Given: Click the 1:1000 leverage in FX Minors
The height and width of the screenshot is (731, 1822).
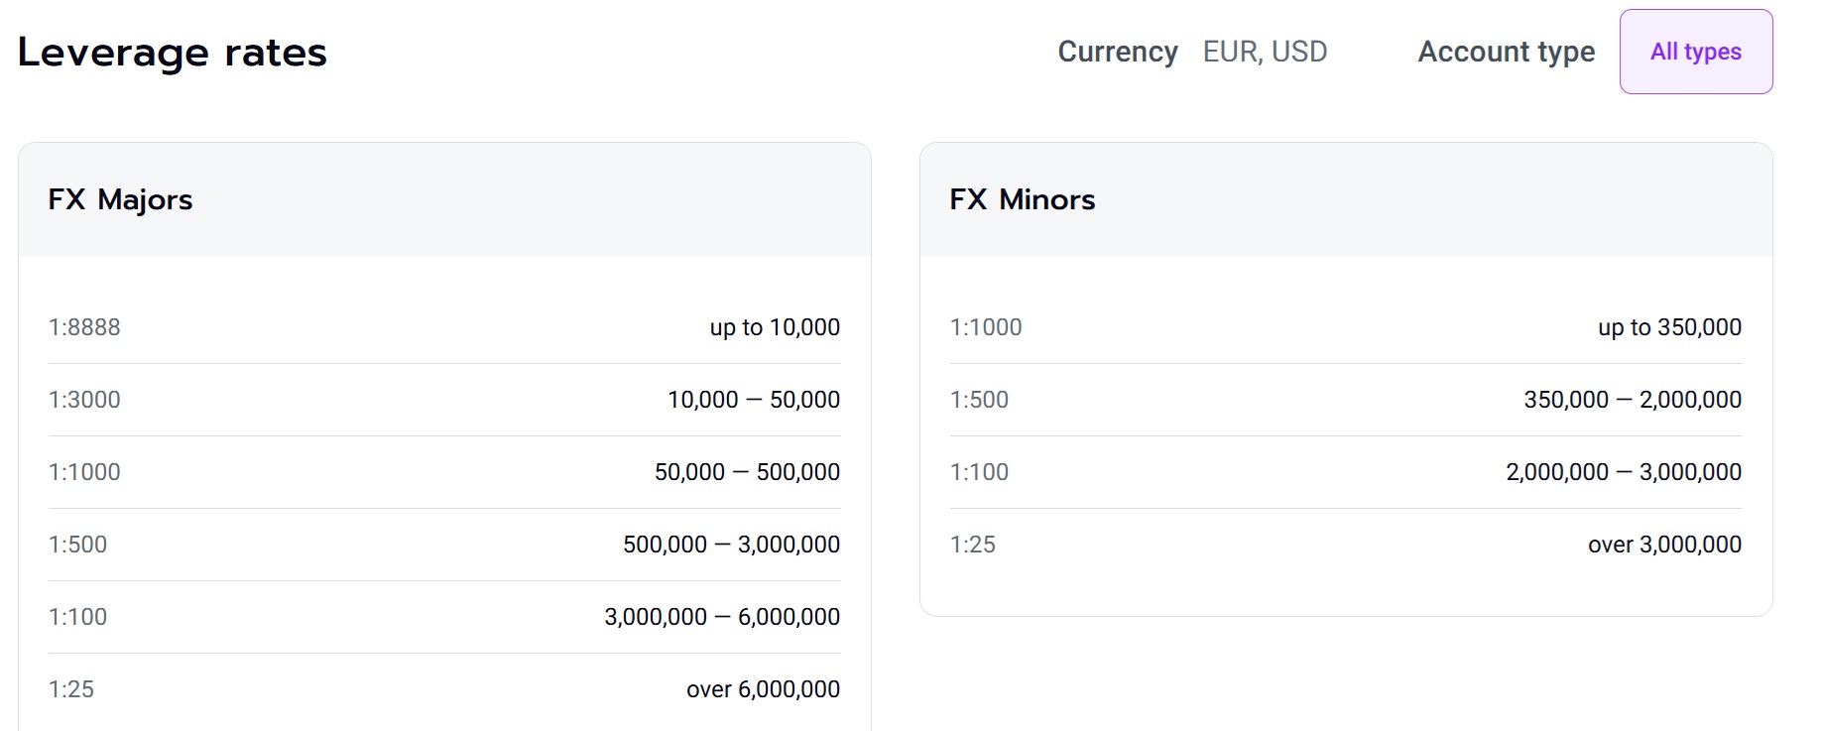Looking at the screenshot, I should pos(986,327).
